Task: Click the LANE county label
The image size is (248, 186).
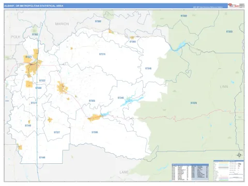Action: 124,172
